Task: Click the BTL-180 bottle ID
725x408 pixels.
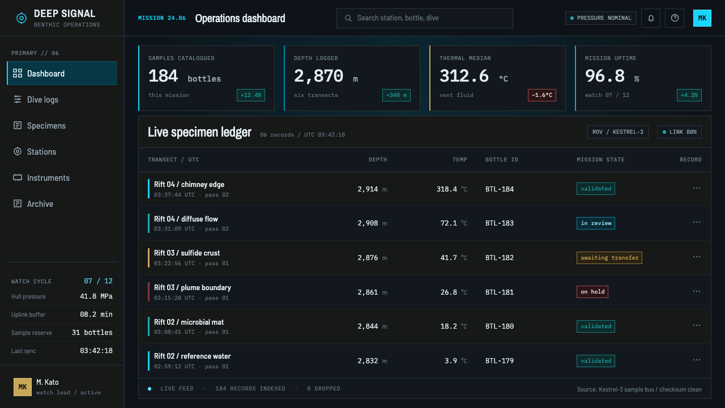Action: [500, 326]
